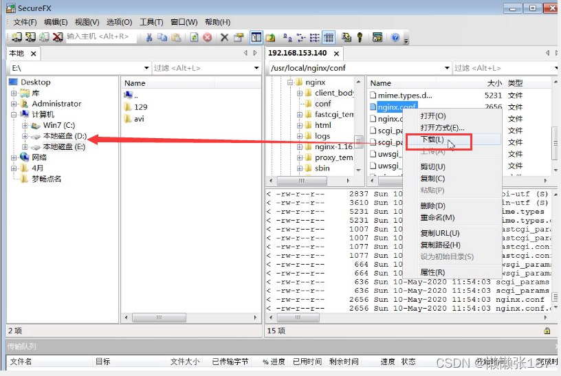Screen dimensions: 561x376
Task: Choose 下载(L) in context menu
Action: point(452,140)
